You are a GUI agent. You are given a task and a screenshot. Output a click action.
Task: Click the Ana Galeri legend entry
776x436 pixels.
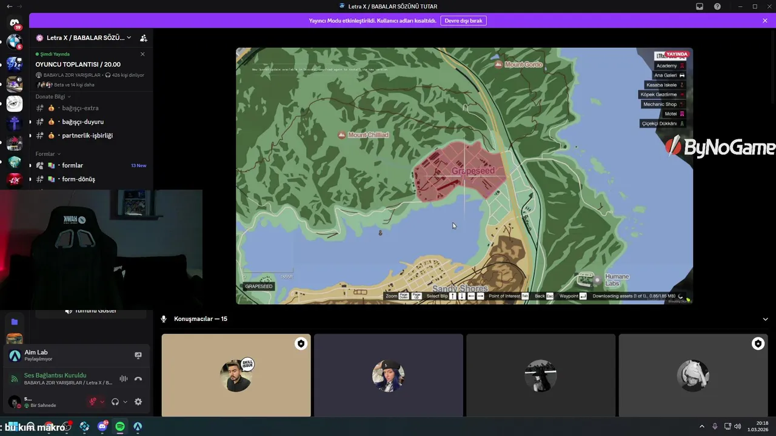(x=669, y=75)
